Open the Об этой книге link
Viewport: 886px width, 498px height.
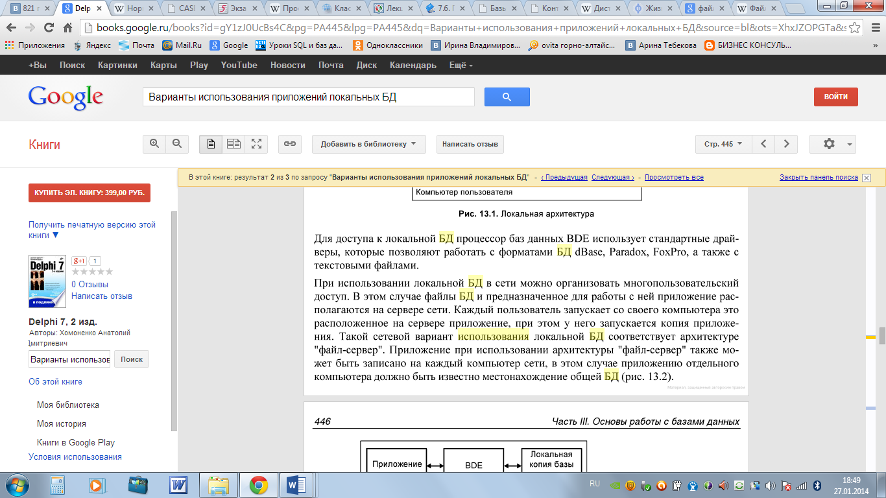[55, 381]
